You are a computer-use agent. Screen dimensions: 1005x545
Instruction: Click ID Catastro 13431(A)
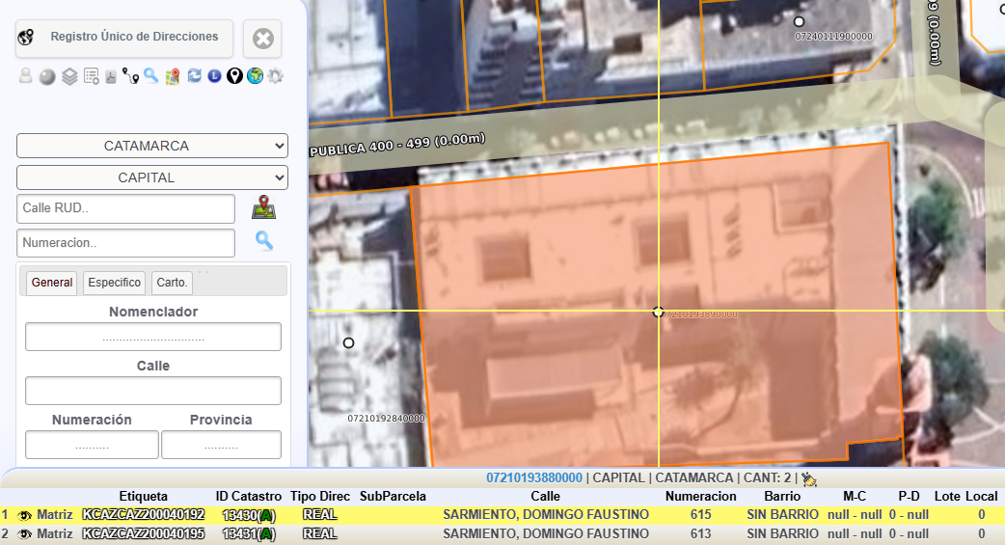[x=249, y=534]
